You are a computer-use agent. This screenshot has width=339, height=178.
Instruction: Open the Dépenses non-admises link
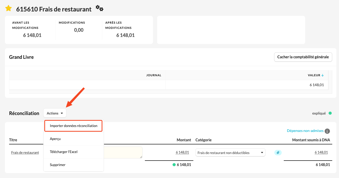305,131
